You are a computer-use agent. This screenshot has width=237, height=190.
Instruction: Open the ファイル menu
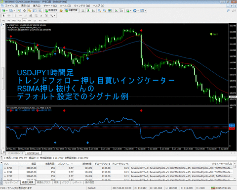pos(11,6)
